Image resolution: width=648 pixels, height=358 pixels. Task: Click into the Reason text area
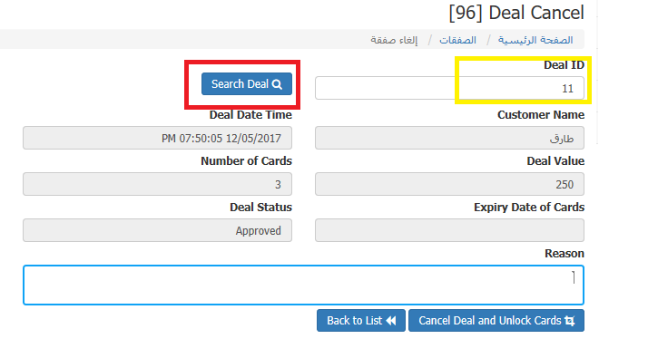click(x=303, y=285)
